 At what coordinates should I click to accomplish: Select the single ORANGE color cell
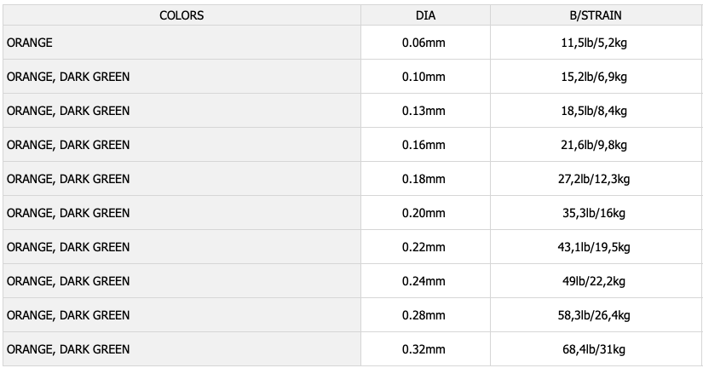click(182, 43)
